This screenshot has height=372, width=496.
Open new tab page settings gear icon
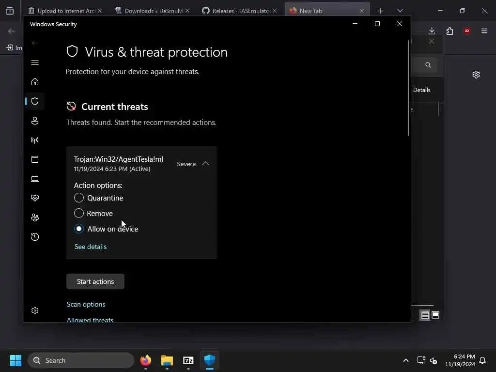476,75
